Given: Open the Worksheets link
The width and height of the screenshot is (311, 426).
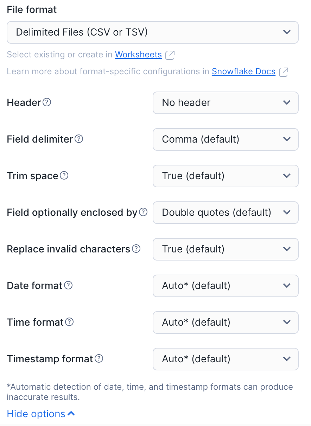Looking at the screenshot, I should click(x=138, y=55).
